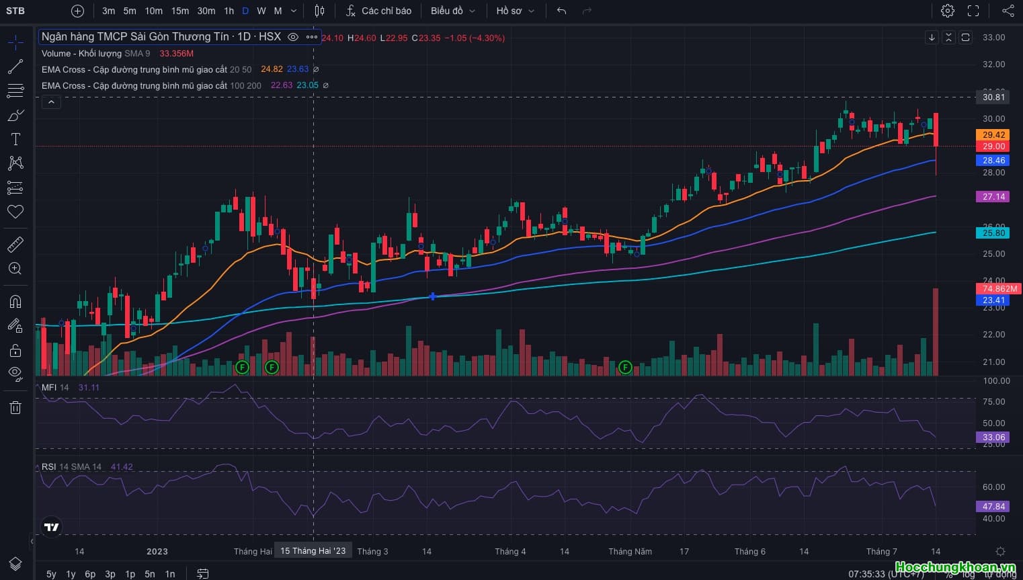Image resolution: width=1023 pixels, height=580 pixels.
Task: Collapse the indicator legend chevron
Action: pos(51,102)
